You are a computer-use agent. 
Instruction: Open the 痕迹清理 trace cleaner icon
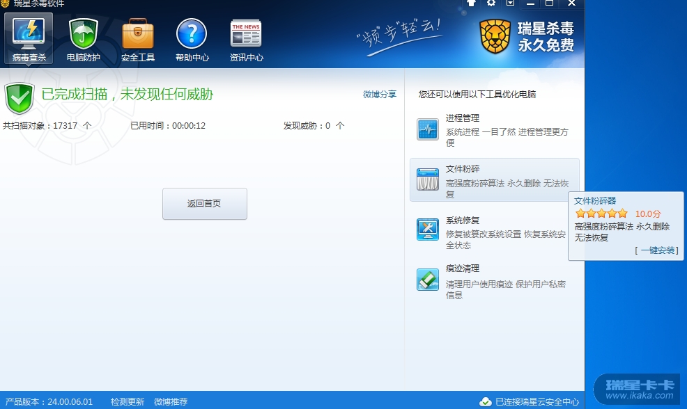point(428,280)
